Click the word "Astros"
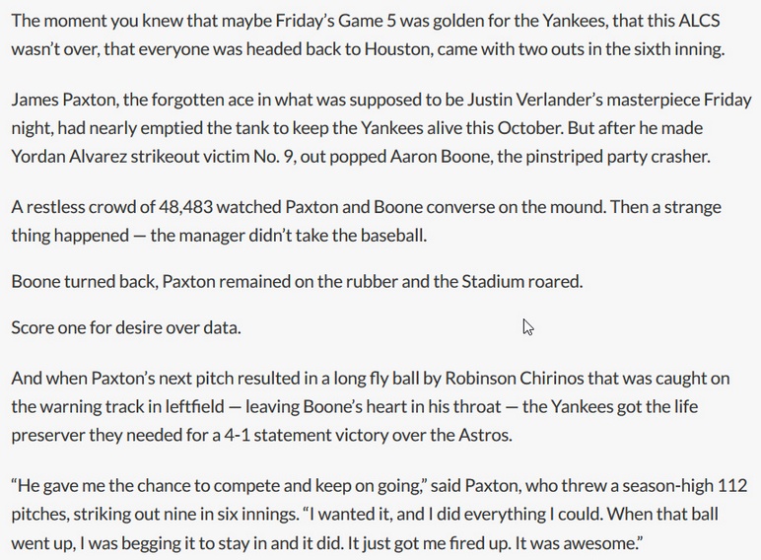This screenshot has width=761, height=560. click(x=486, y=433)
